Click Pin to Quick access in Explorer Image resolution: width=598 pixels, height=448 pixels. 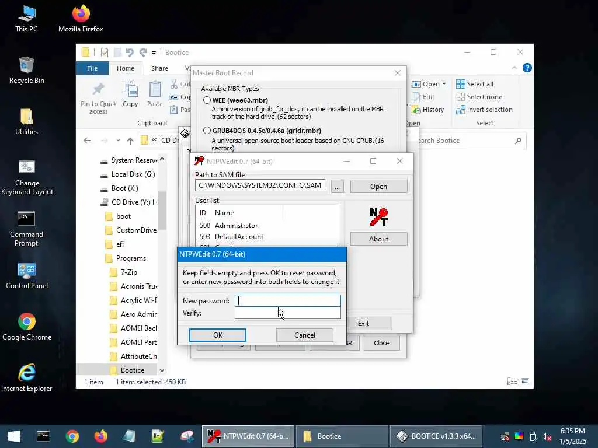(x=98, y=98)
